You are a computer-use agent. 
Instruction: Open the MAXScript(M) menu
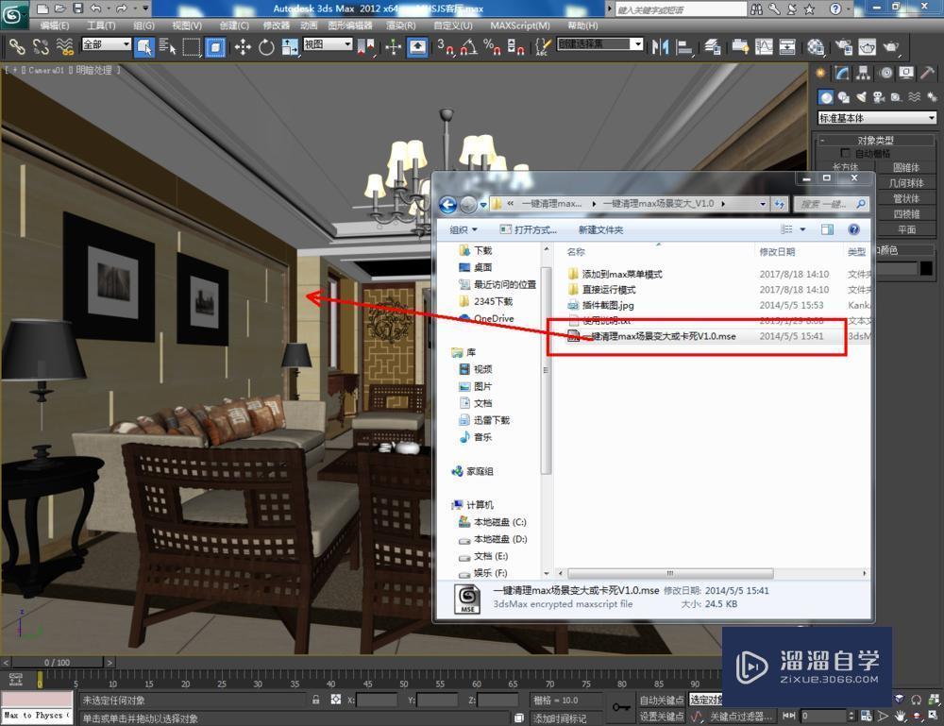[520, 25]
